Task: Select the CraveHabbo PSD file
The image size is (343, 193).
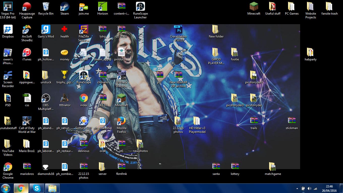Action: (178, 29)
